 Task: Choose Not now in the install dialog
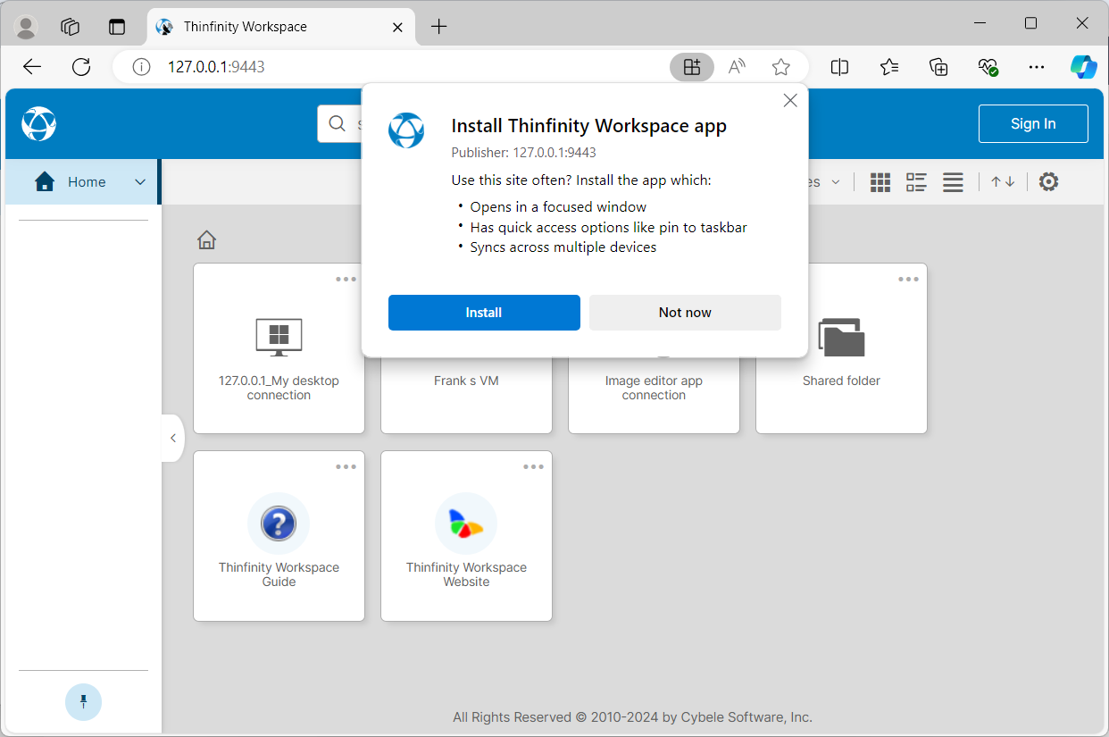point(685,313)
